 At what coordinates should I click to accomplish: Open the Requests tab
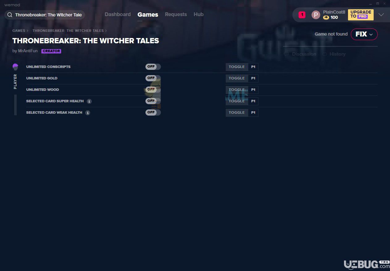176,15
